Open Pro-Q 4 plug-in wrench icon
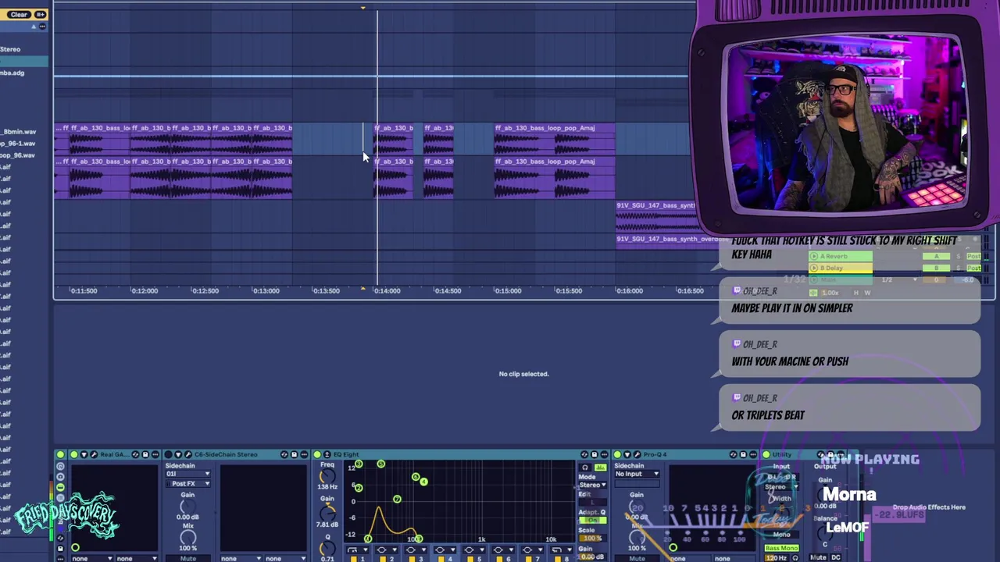The image size is (1000, 562). point(637,454)
